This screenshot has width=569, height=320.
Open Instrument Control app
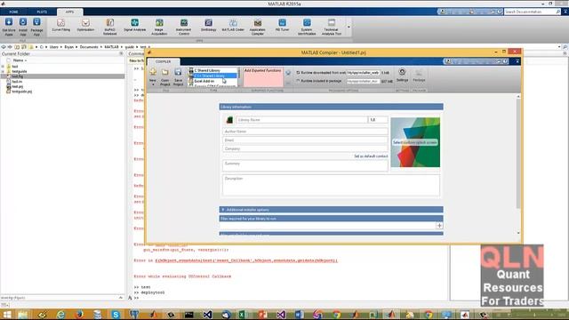[x=184, y=27]
